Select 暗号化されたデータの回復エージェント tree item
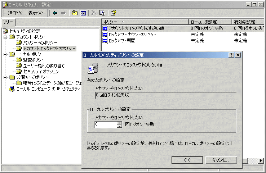The width and height of the screenshot is (266, 173). tap(52, 83)
